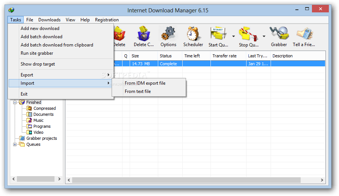Collapse the Finished tree node
This screenshot has width=339, height=196.
pos(15,102)
